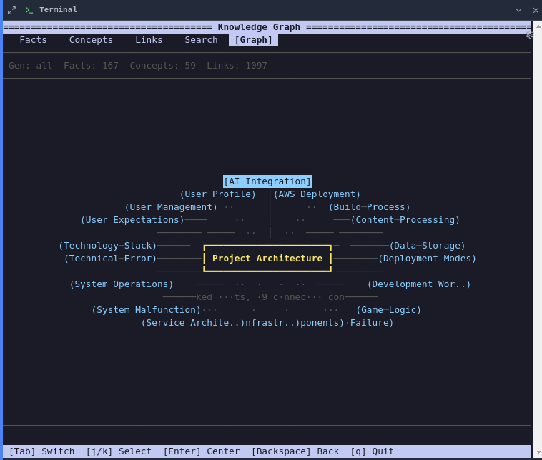
Task: Select the active [Graph] tab
Action: point(253,40)
